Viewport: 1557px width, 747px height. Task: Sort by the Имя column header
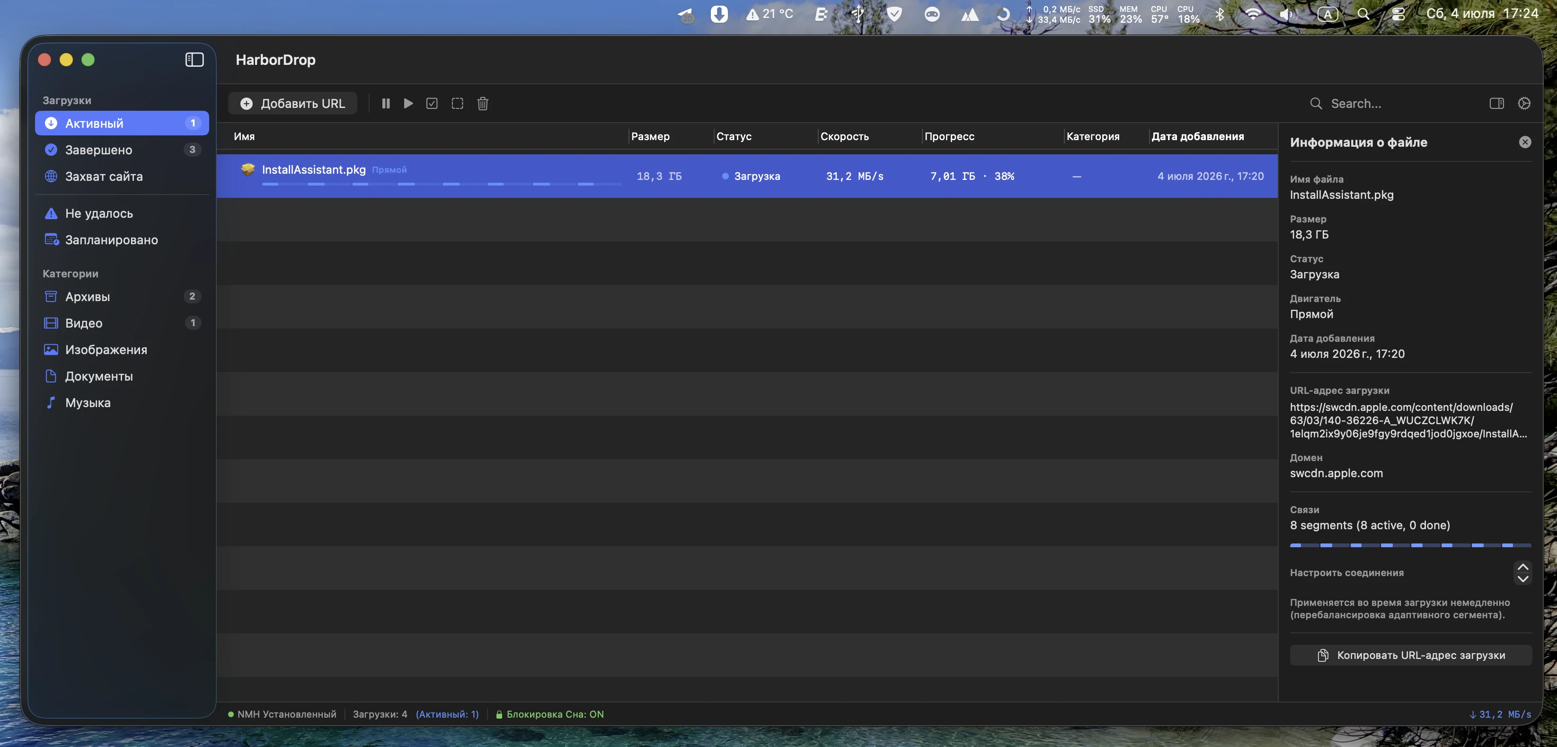click(x=244, y=137)
